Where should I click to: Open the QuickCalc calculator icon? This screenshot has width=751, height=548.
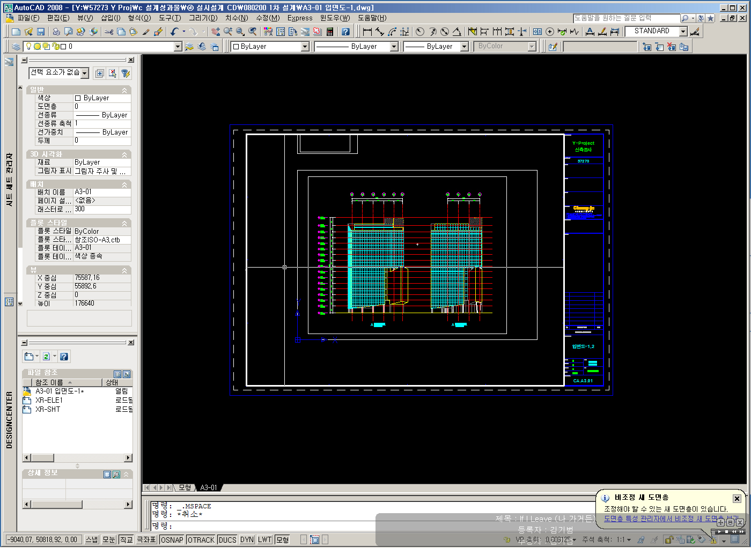click(x=330, y=32)
